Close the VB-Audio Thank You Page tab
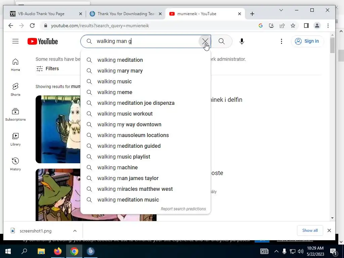This screenshot has height=258, width=344. (x=81, y=14)
